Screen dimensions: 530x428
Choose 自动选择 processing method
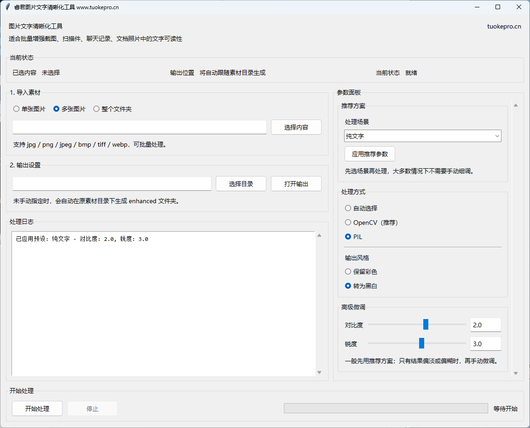(x=361, y=208)
